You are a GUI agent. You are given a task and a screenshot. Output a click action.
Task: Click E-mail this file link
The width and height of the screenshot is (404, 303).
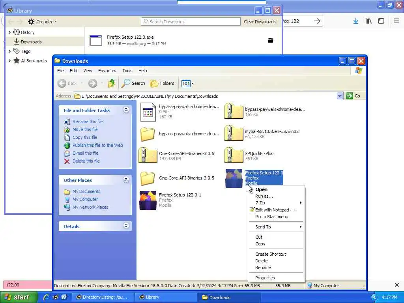click(x=85, y=153)
